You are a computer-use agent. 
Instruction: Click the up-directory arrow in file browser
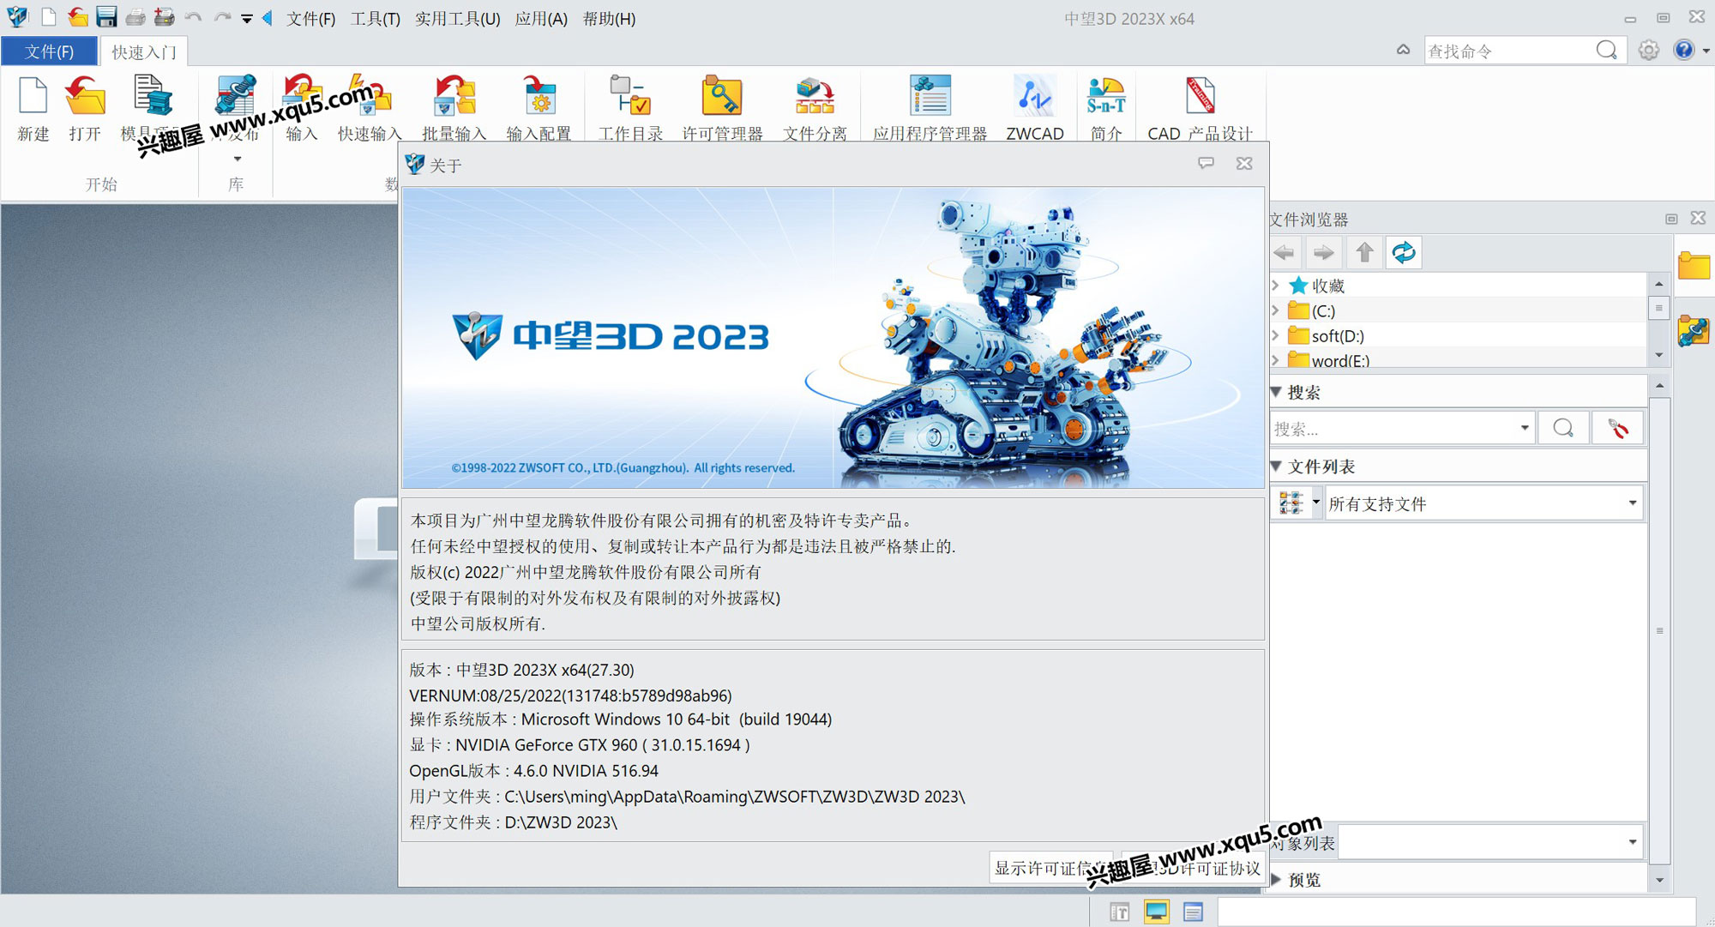pyautogui.click(x=1364, y=252)
